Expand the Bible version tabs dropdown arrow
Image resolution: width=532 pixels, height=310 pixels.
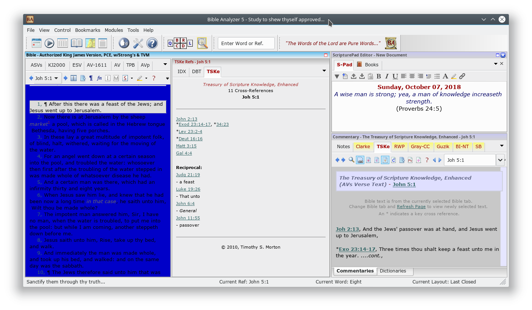[x=165, y=64]
